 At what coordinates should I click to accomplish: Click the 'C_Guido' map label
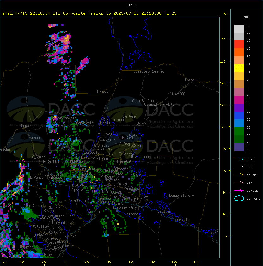click(x=39, y=157)
